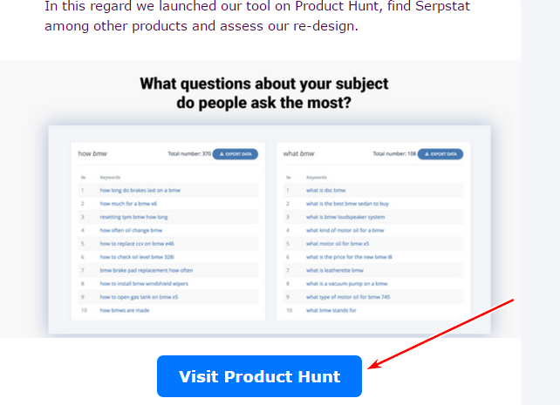Click Export Data for how bmw

coord(236,154)
